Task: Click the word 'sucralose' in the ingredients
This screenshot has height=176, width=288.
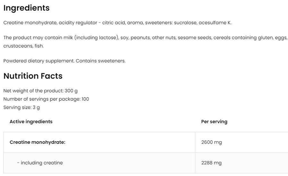Action: pyautogui.click(x=185, y=23)
